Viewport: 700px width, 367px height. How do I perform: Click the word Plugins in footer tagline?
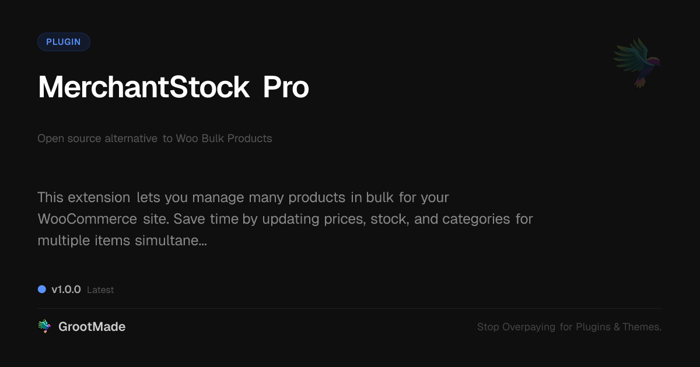[x=593, y=327]
